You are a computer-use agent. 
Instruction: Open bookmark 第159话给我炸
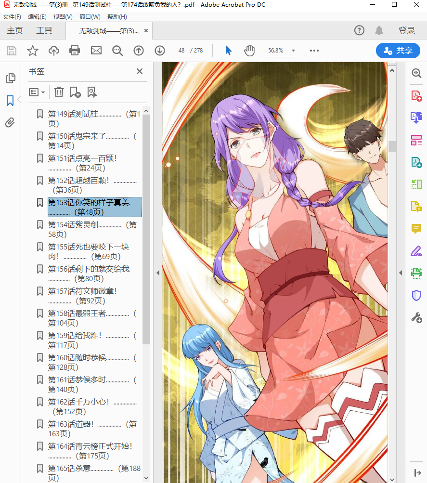point(92,340)
